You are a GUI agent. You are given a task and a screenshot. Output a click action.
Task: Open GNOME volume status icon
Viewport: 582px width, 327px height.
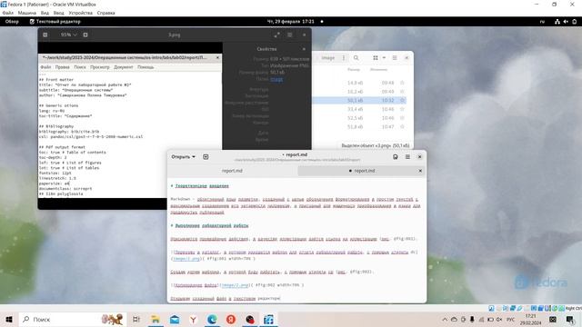(x=566, y=22)
